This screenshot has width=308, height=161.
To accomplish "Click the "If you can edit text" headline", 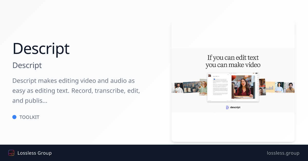I will coord(233,61).
